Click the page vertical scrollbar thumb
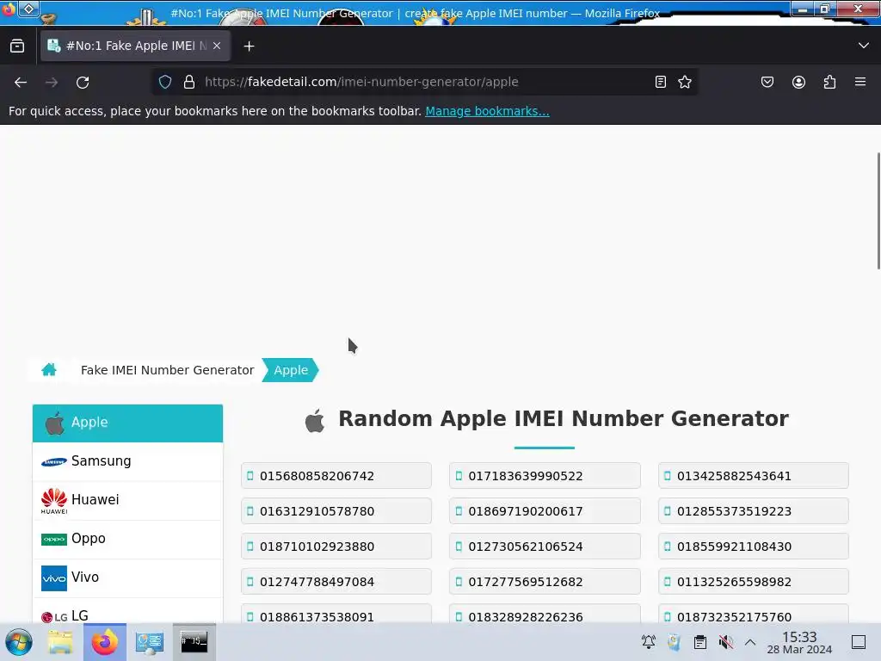The width and height of the screenshot is (881, 661). click(x=878, y=211)
